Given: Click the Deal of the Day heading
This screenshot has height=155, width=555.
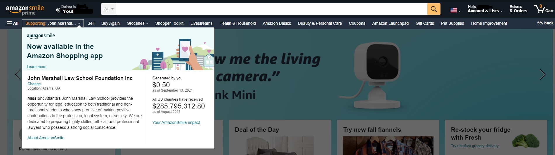Looking at the screenshot, I should 257,130.
